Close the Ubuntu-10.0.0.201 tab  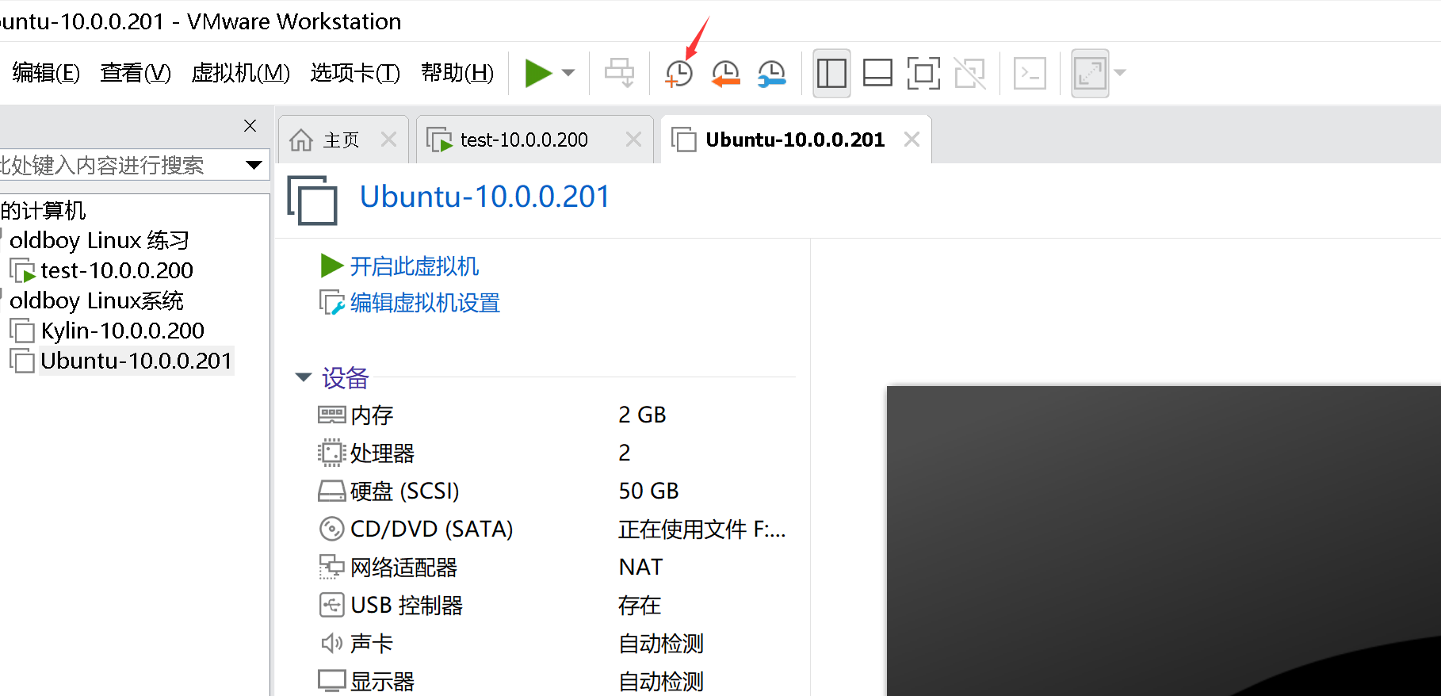coord(912,140)
